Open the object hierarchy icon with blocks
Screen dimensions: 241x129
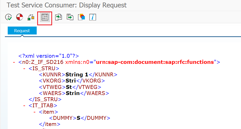[x=31, y=17]
